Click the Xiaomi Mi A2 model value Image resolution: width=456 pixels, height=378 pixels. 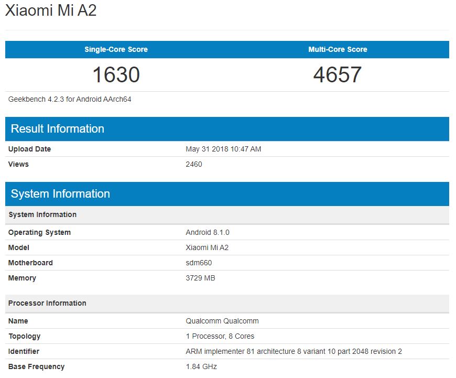click(207, 247)
